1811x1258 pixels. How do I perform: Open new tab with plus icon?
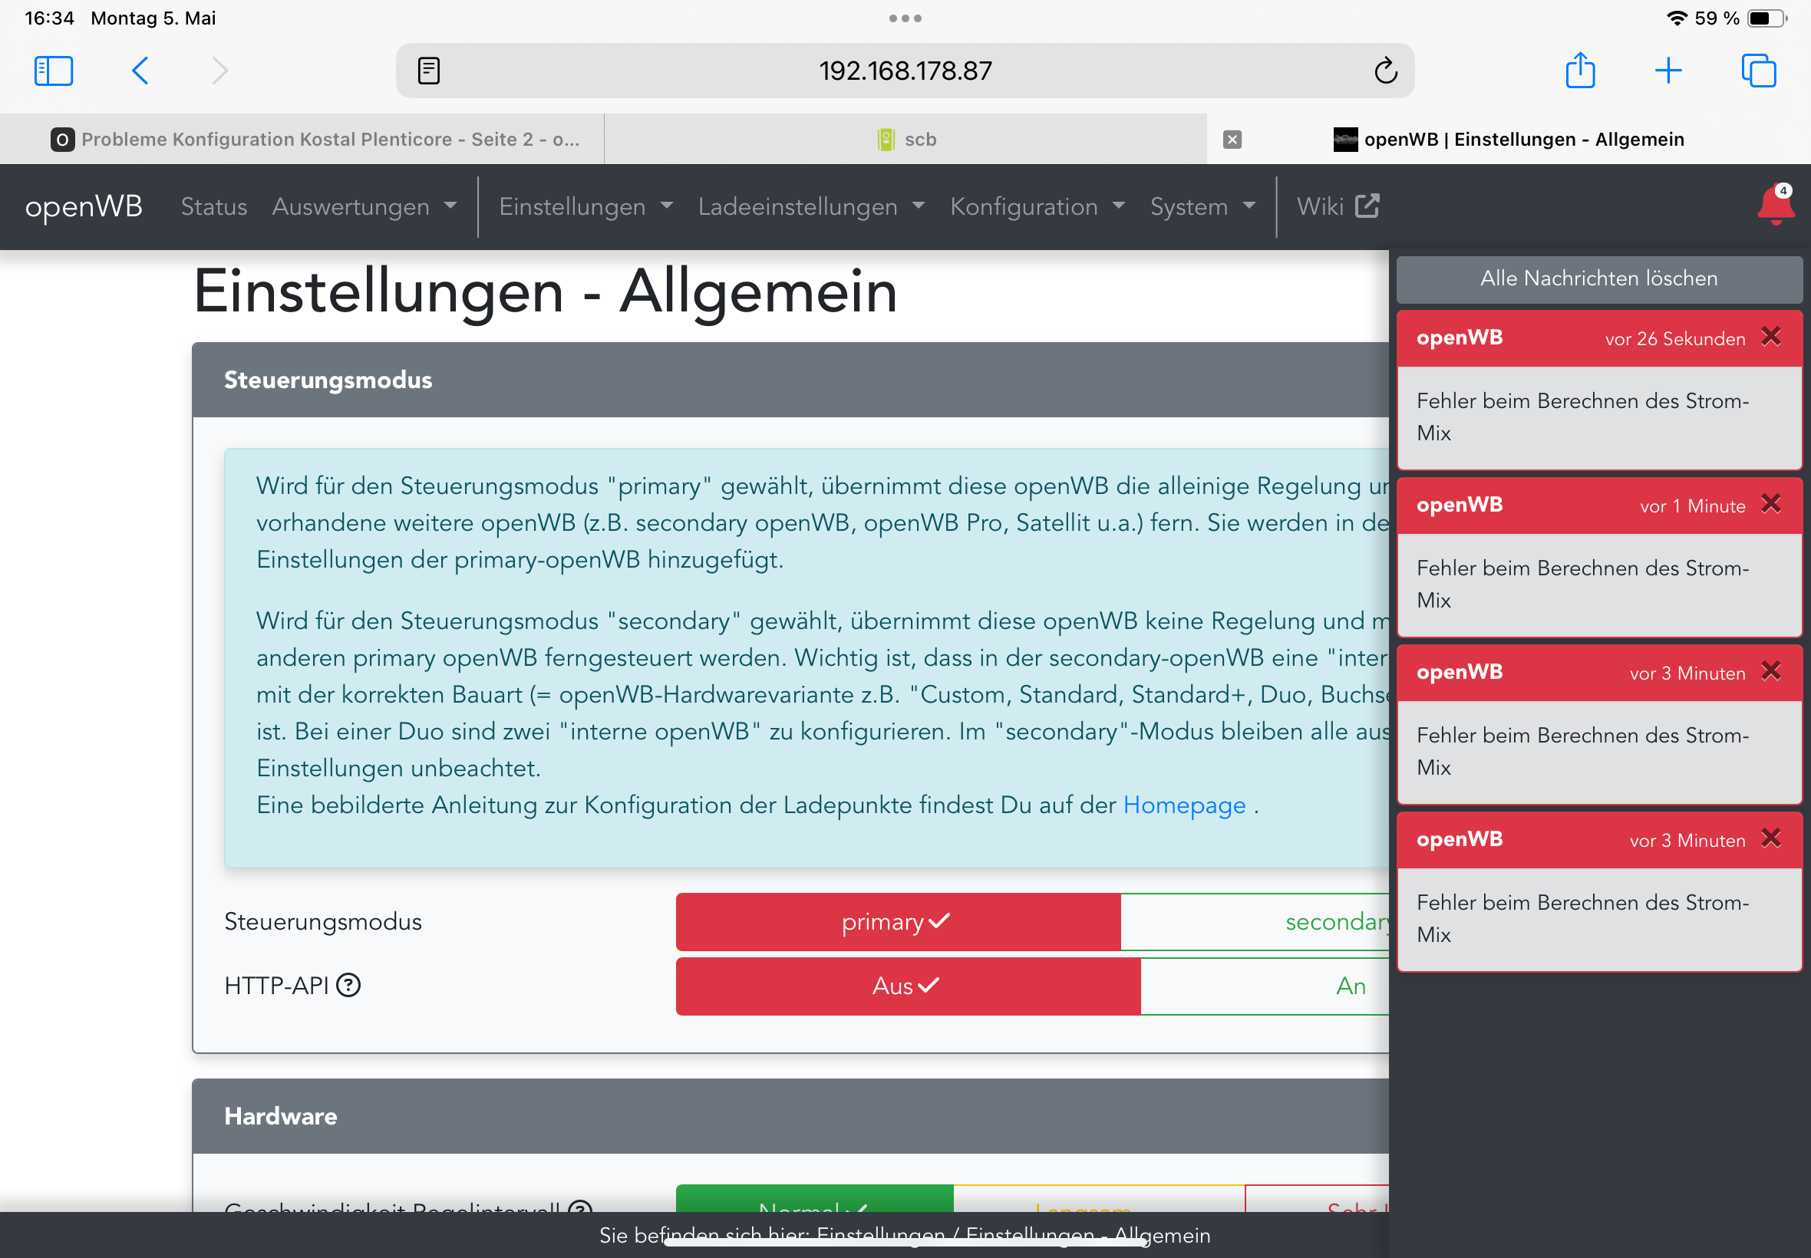pyautogui.click(x=1668, y=71)
